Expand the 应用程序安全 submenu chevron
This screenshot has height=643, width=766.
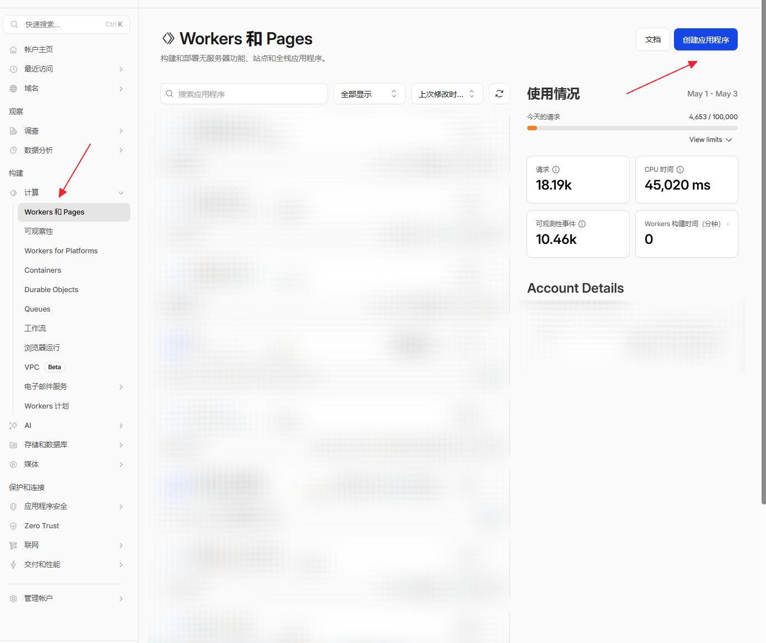tap(121, 507)
